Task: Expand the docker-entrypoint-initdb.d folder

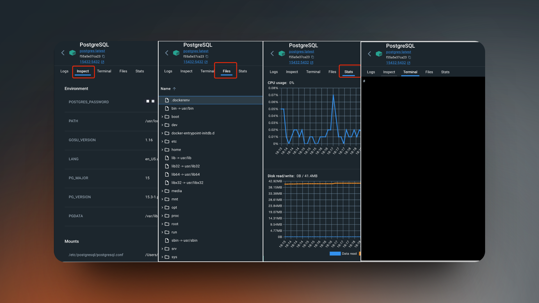Action: click(x=162, y=133)
